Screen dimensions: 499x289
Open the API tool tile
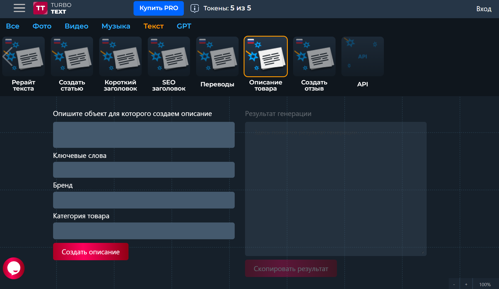coord(362,64)
